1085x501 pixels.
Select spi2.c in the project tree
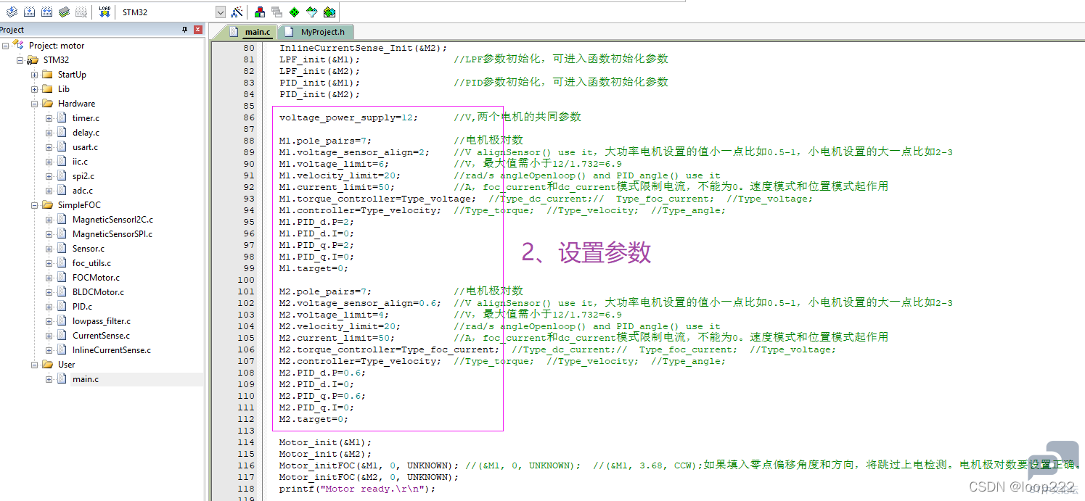tap(83, 176)
